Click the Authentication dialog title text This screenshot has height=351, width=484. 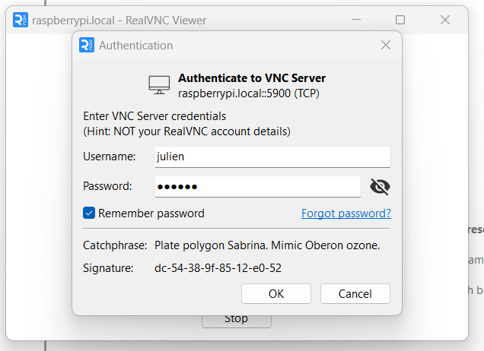coord(136,46)
